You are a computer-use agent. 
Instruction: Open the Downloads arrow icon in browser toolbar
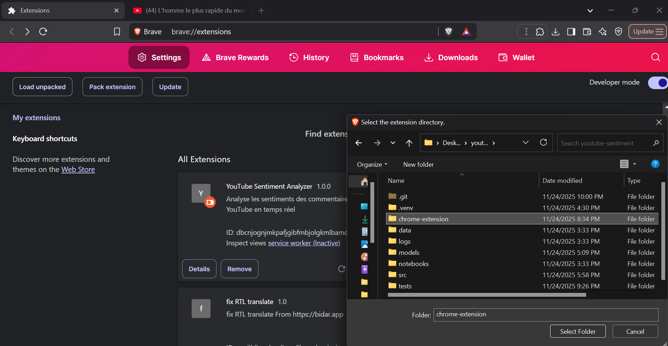pos(555,31)
